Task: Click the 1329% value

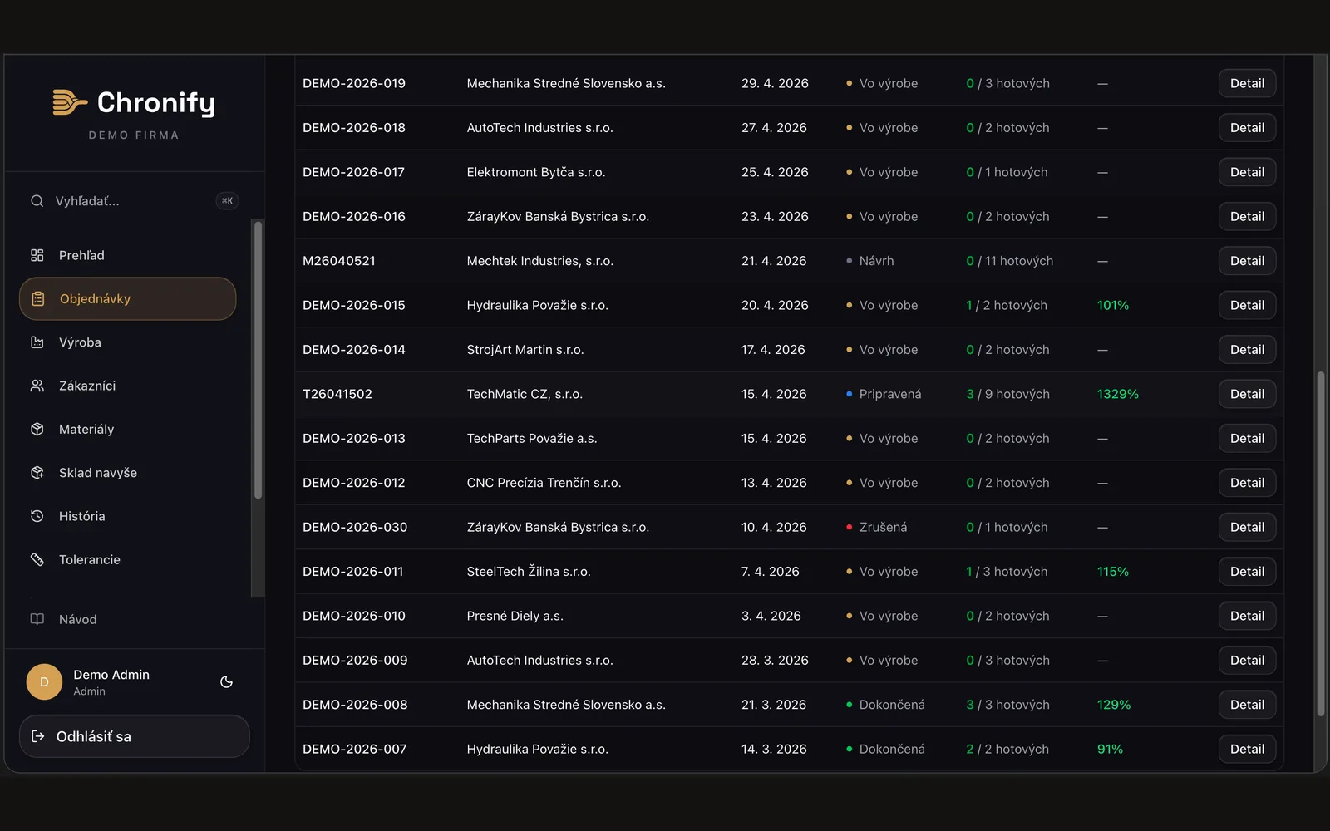Action: 1118,394
